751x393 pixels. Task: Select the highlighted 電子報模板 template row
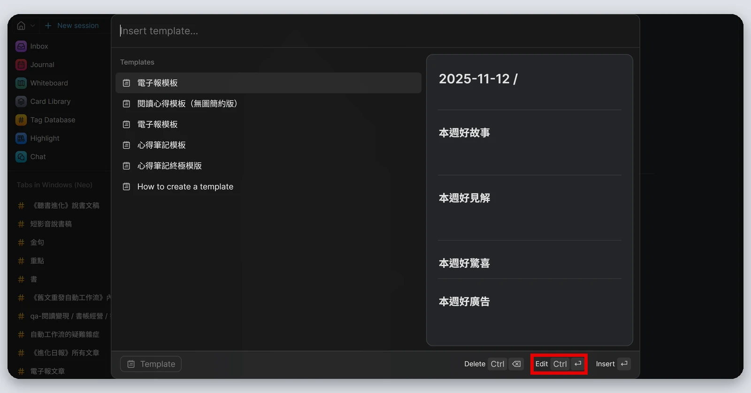268,83
